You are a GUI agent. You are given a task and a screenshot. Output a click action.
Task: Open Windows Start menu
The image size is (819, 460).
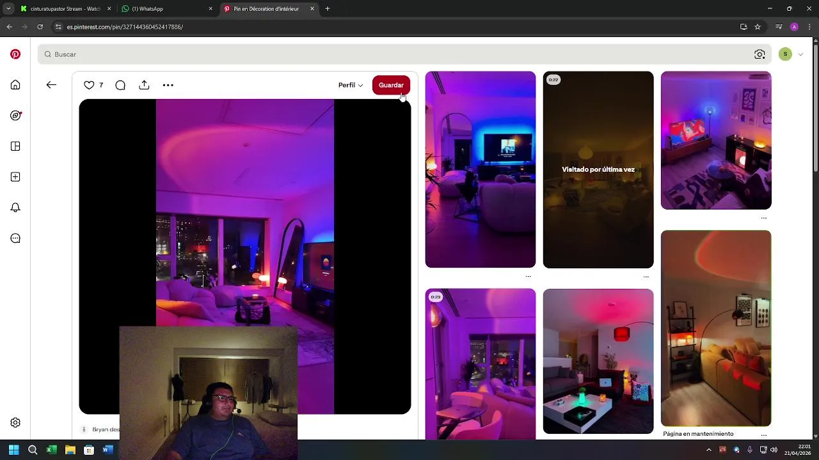coord(14,450)
